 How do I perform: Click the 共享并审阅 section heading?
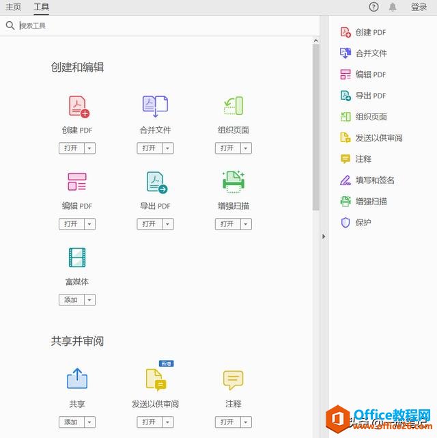tap(77, 341)
